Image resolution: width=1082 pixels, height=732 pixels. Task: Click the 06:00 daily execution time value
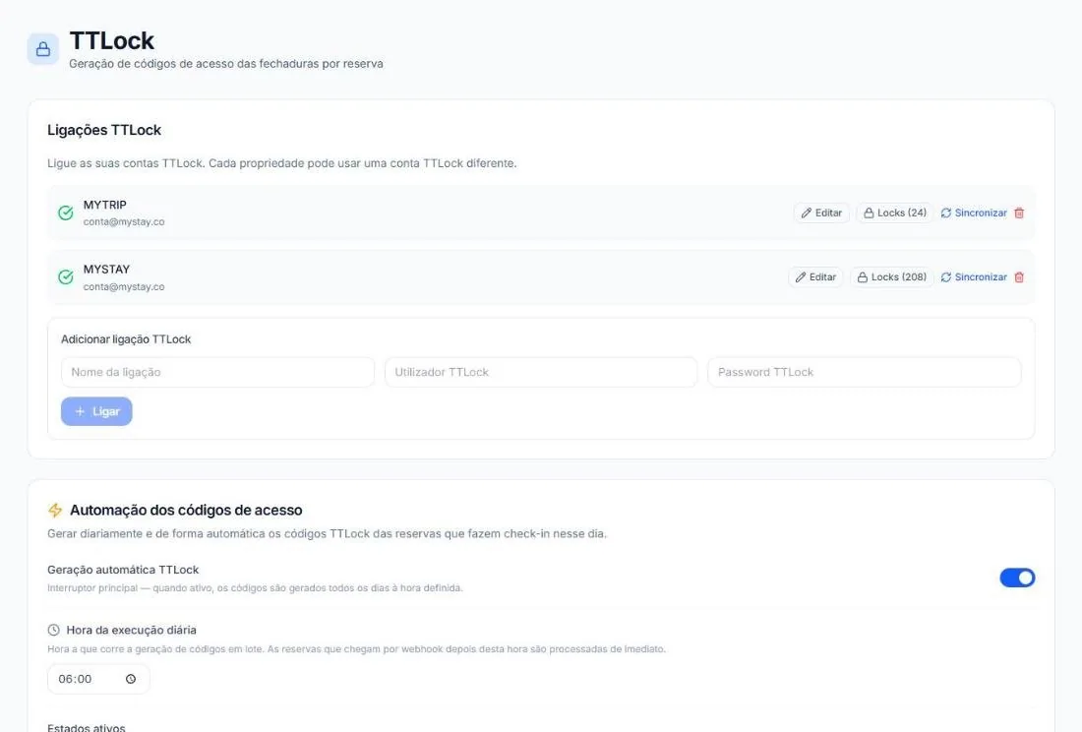tap(75, 680)
